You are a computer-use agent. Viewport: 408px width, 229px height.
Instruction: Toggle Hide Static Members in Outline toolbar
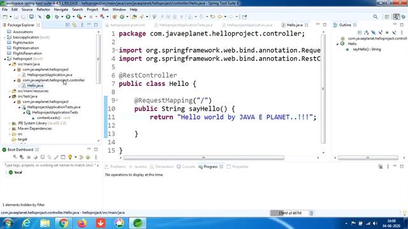click(381, 32)
